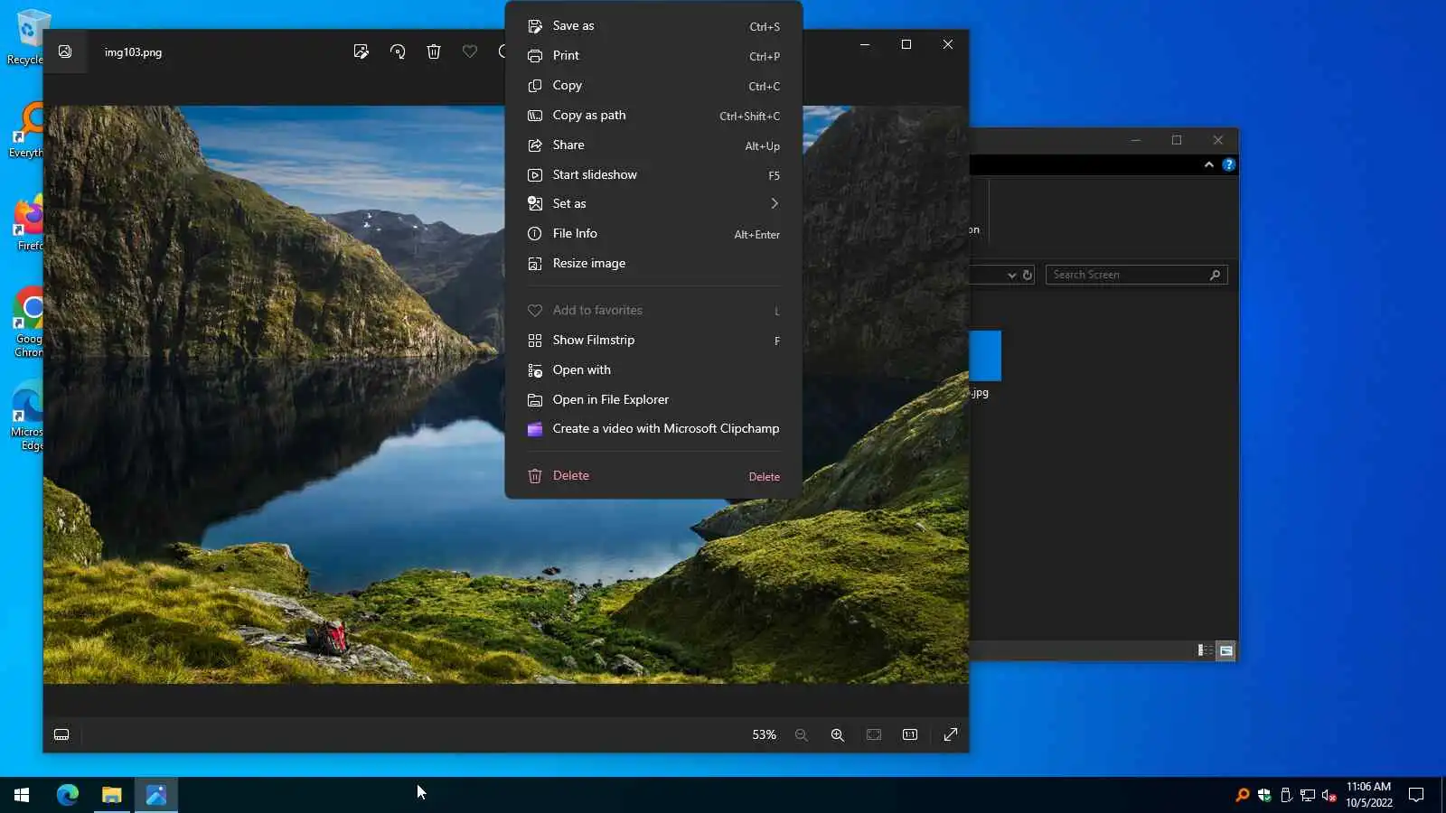Minimize the File Explorer window
Screen dimensions: 1446x813
click(x=1136, y=140)
